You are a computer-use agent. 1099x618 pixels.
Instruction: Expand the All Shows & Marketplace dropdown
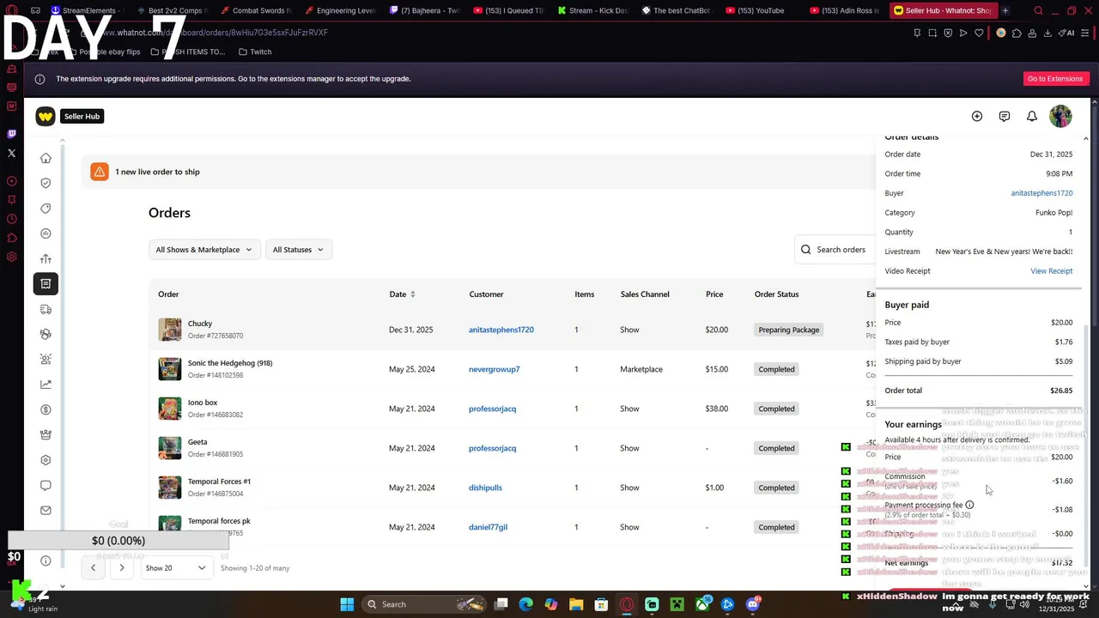coord(204,250)
